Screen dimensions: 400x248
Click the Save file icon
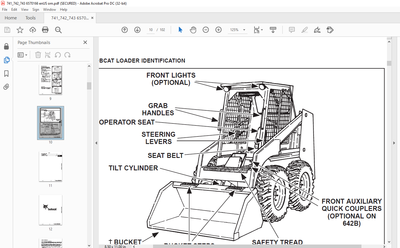point(7,30)
